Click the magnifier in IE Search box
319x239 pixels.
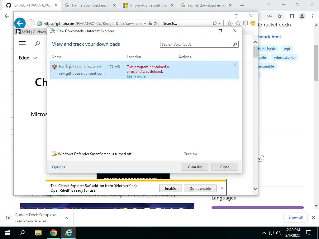click(x=215, y=23)
